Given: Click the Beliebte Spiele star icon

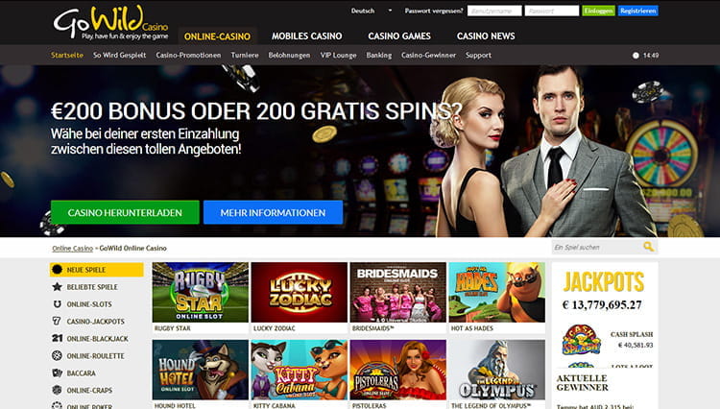Looking at the screenshot, I should point(57,287).
